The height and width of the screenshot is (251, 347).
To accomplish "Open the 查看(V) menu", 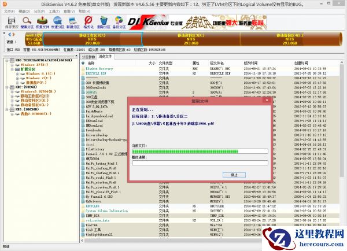I will tap(69, 11).
